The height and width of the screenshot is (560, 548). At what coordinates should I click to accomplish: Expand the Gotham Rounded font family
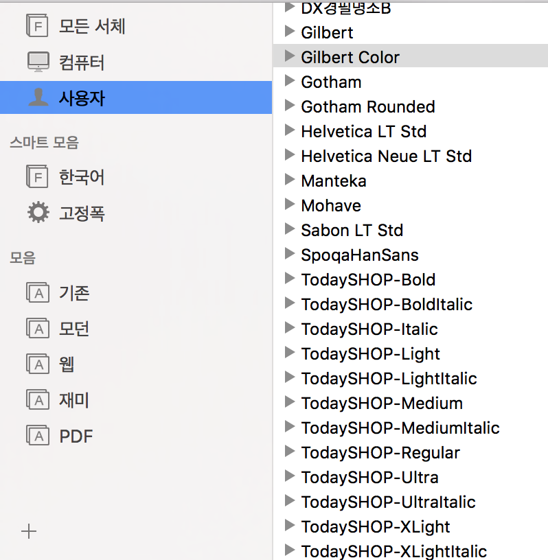[290, 106]
